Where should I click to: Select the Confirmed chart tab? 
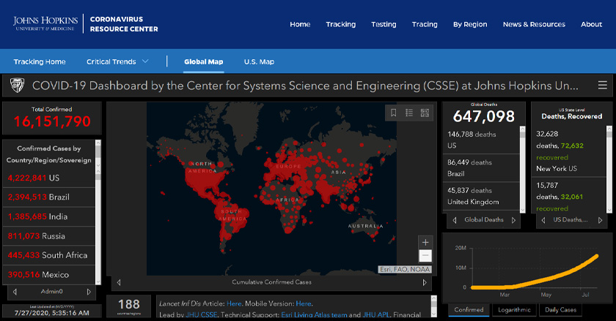pos(469,310)
